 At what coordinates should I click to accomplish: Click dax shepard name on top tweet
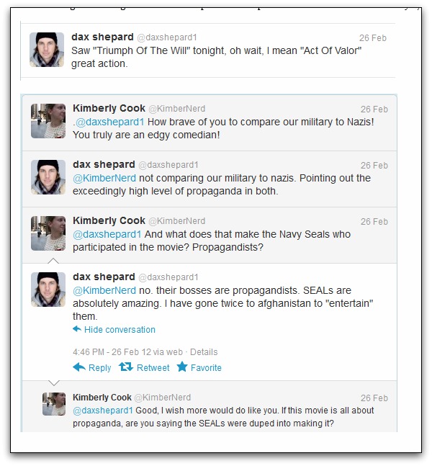tap(102, 37)
